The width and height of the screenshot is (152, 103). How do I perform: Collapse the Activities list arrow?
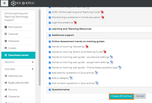pos(33,69)
